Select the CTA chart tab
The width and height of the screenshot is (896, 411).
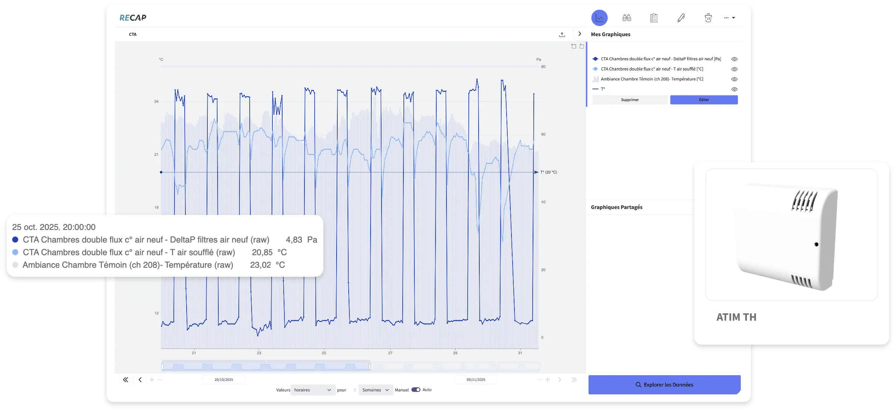point(133,34)
